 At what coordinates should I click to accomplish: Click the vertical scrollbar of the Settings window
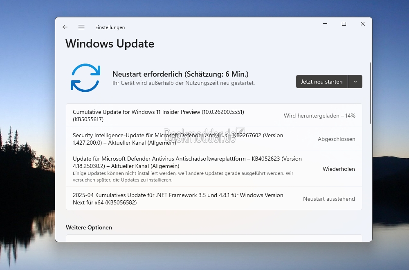(x=370, y=93)
